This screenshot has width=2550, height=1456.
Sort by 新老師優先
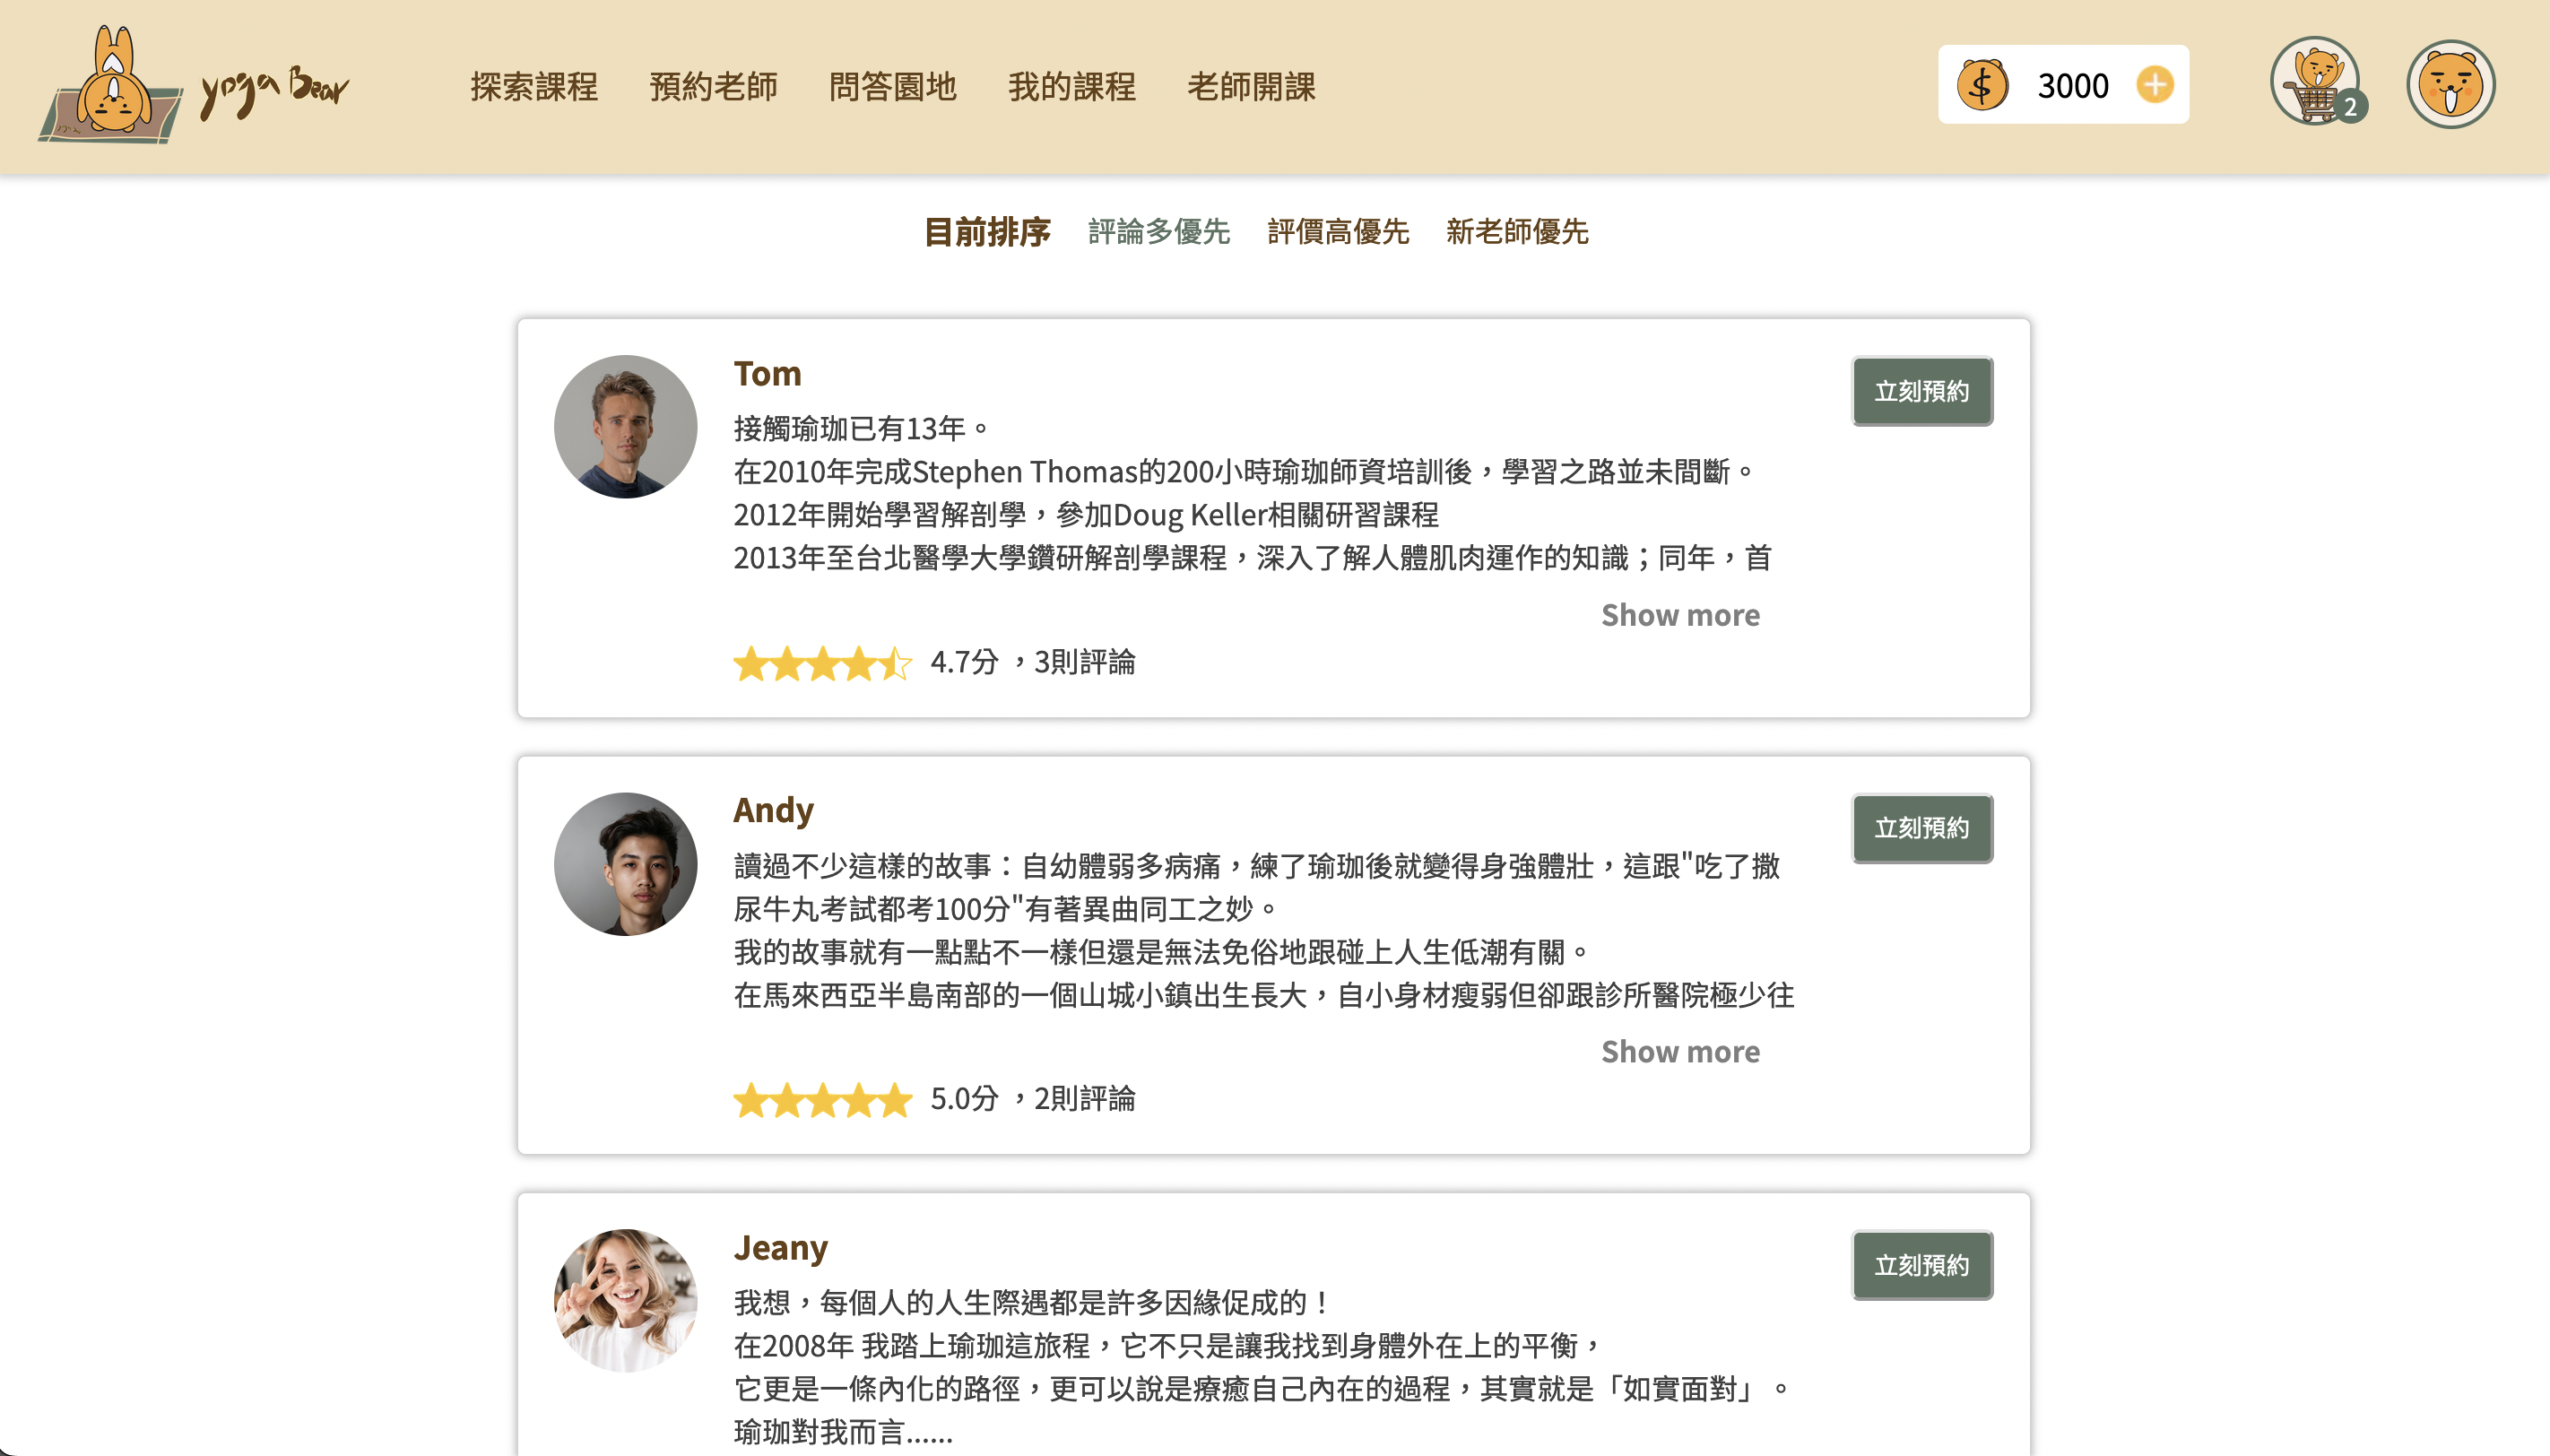click(1516, 232)
